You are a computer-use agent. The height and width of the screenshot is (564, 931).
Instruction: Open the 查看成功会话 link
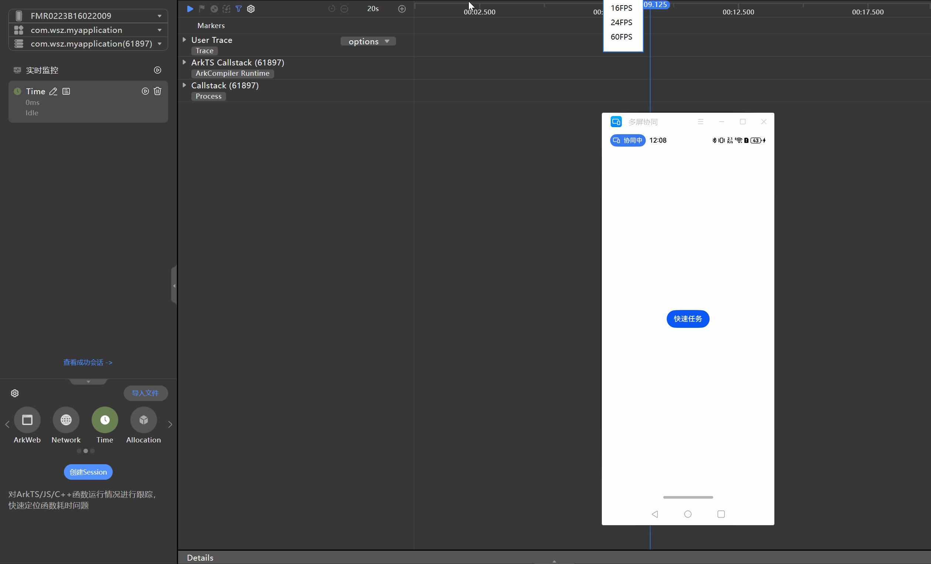click(x=88, y=362)
